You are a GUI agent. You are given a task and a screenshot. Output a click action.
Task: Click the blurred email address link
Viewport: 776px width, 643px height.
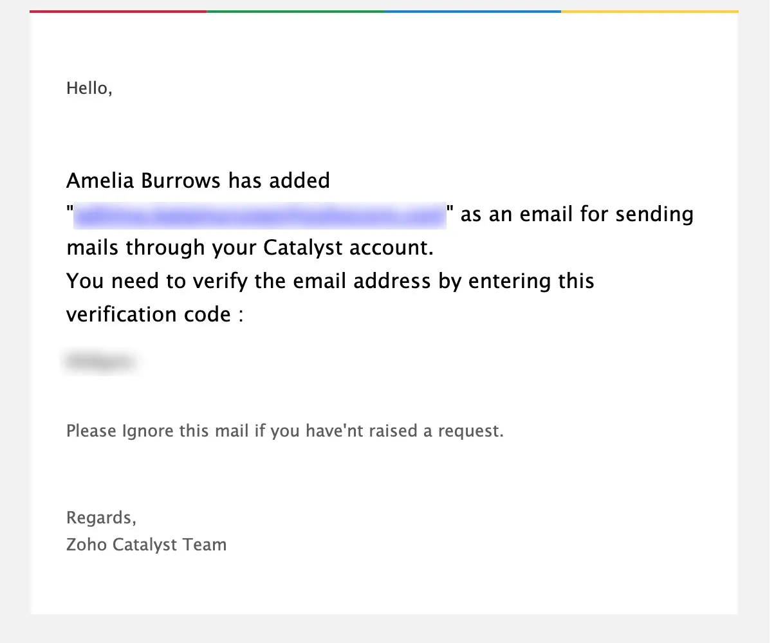259,215
